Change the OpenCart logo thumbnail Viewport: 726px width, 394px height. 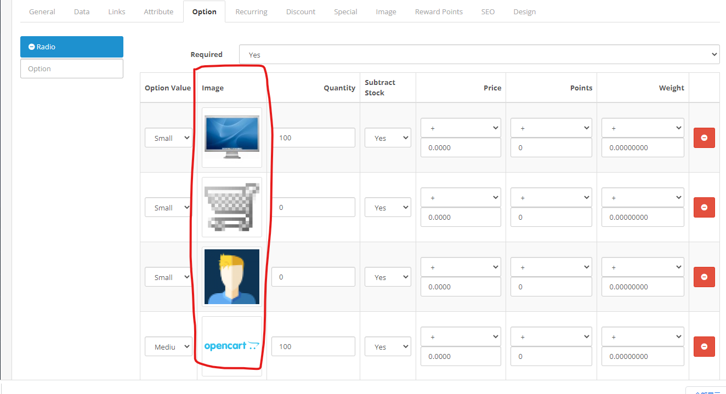(232, 346)
